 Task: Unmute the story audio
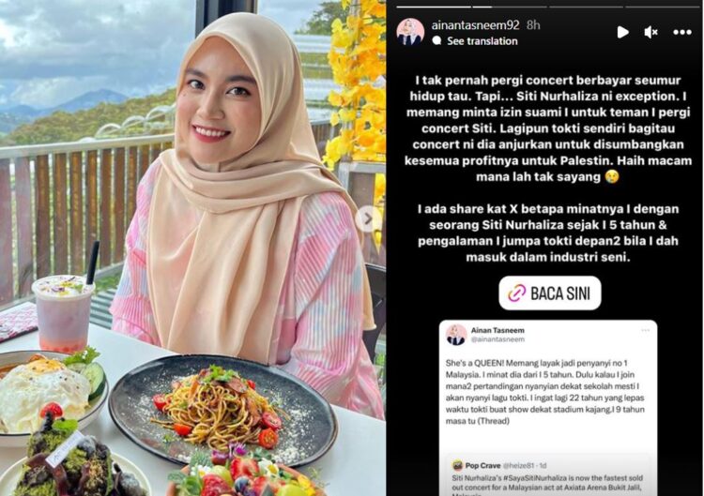coord(650,32)
